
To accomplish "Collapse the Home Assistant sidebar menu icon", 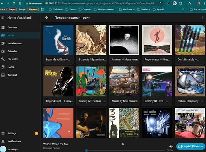I will pyautogui.click(x=3, y=17).
